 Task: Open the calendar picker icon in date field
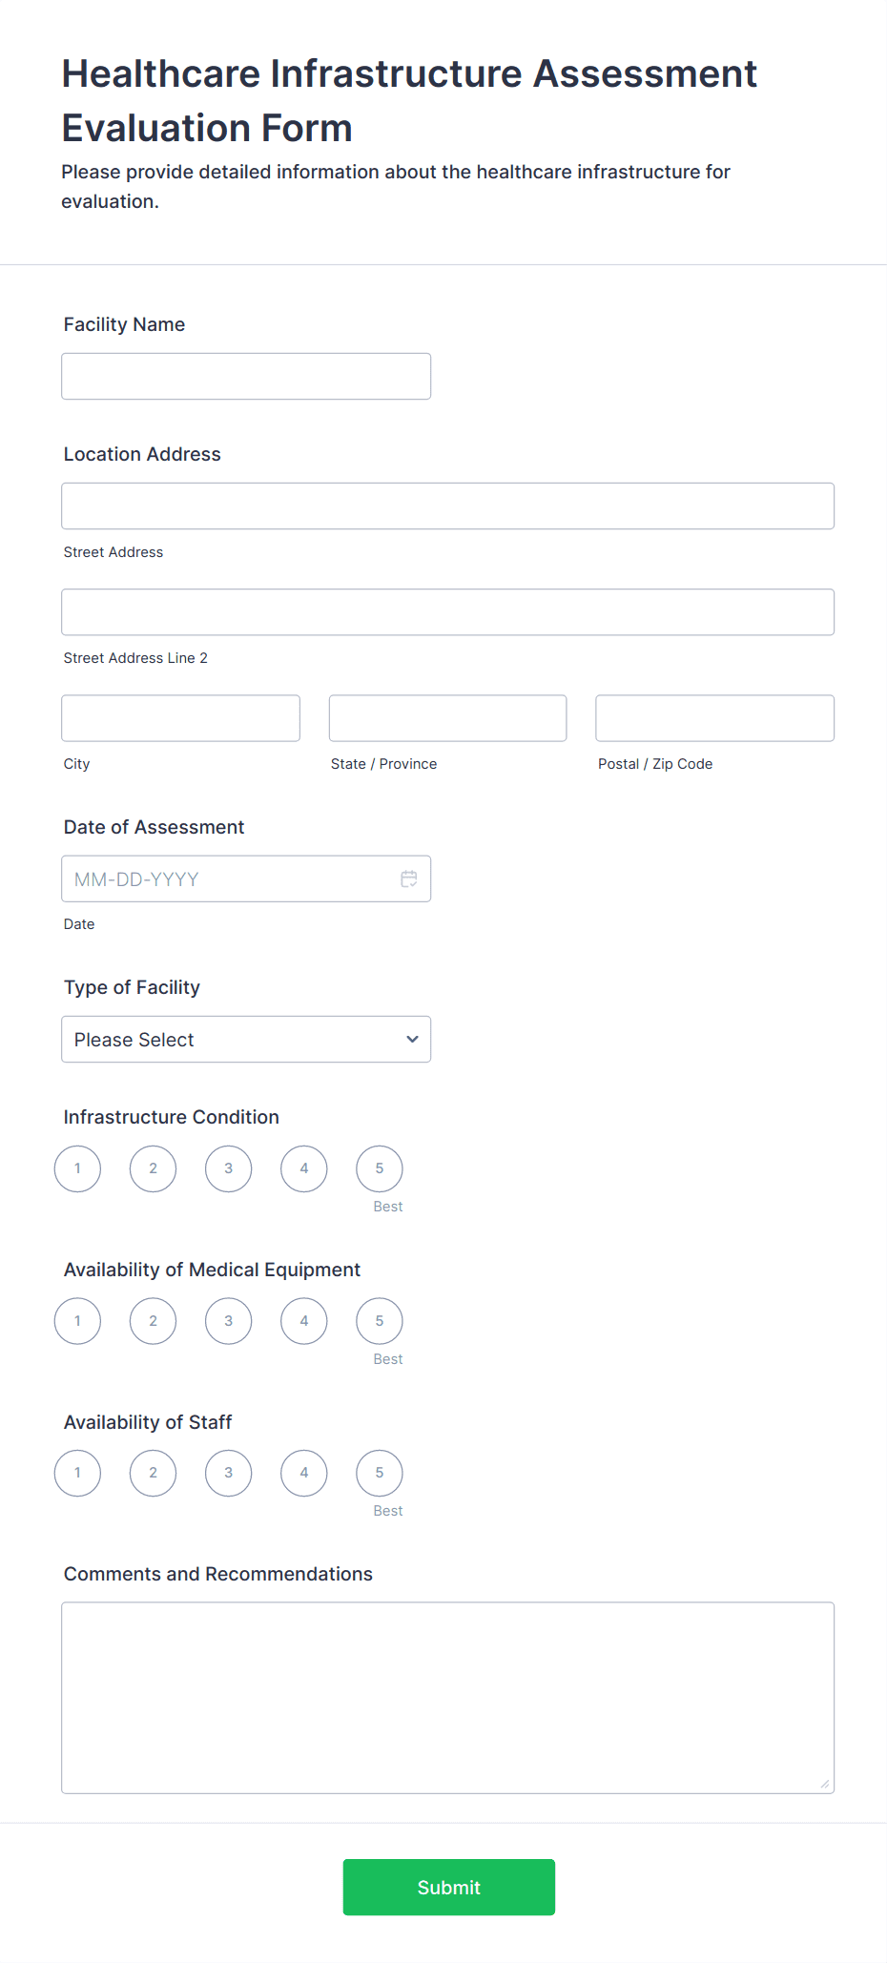[x=408, y=878]
